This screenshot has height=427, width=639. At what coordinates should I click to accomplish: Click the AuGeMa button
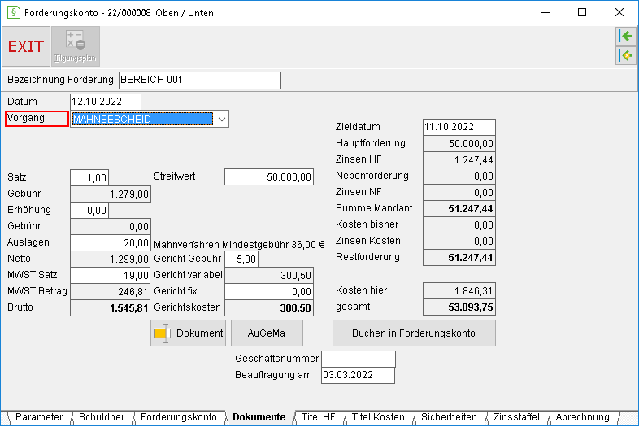tap(267, 333)
